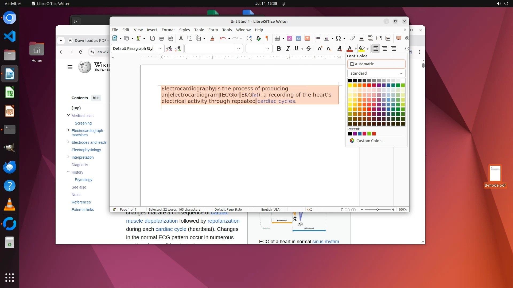Open the Styles menu

184,30
